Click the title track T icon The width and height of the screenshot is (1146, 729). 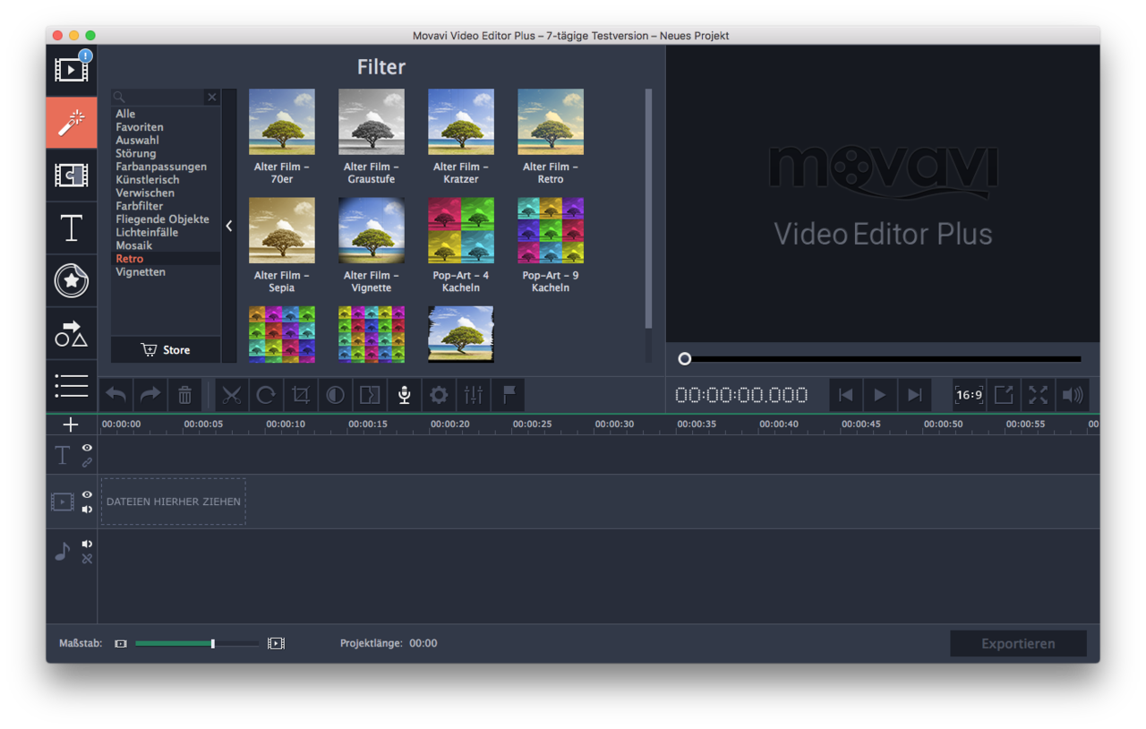pos(63,455)
